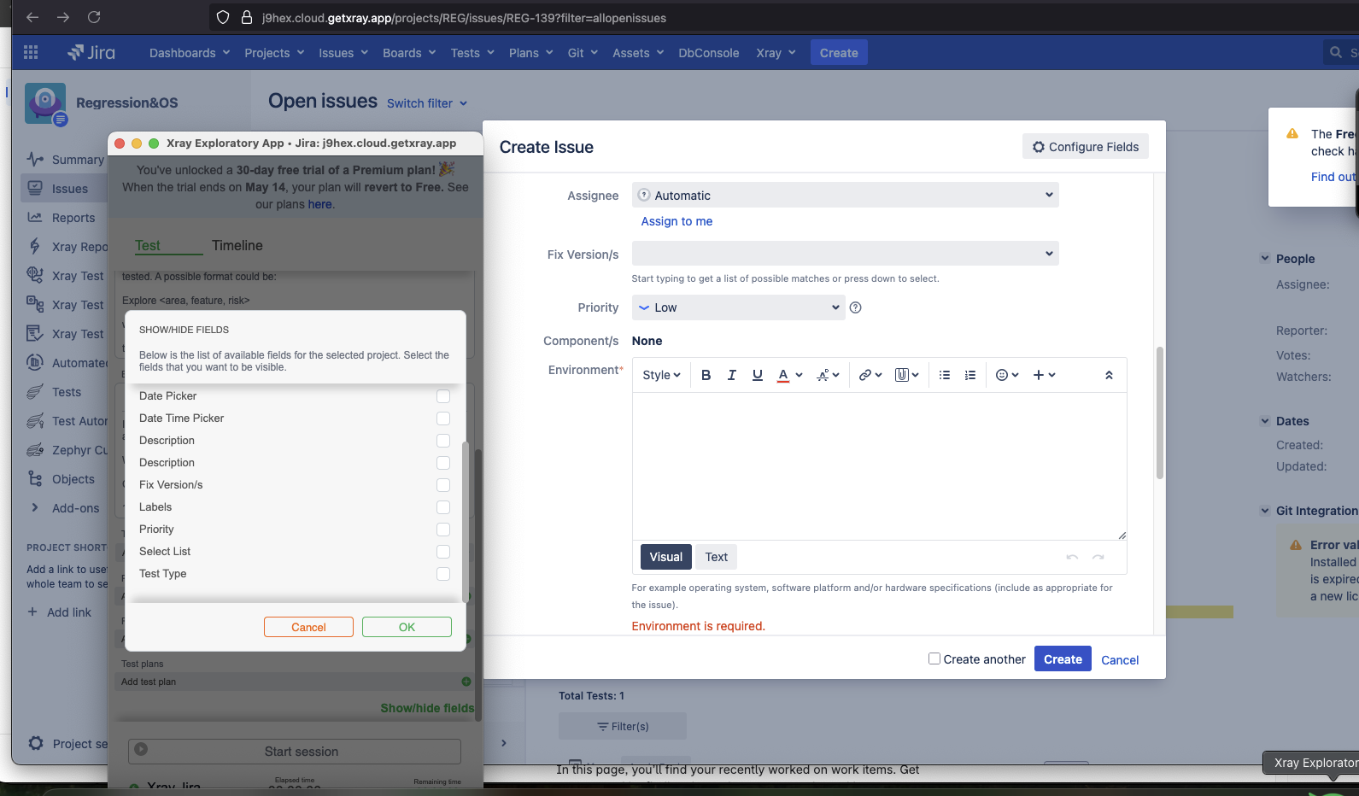Click the Underline formatting icon

coord(757,375)
